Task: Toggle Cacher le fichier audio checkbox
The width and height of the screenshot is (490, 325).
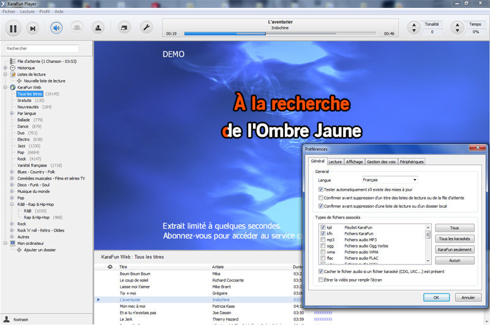Action: 320,271
